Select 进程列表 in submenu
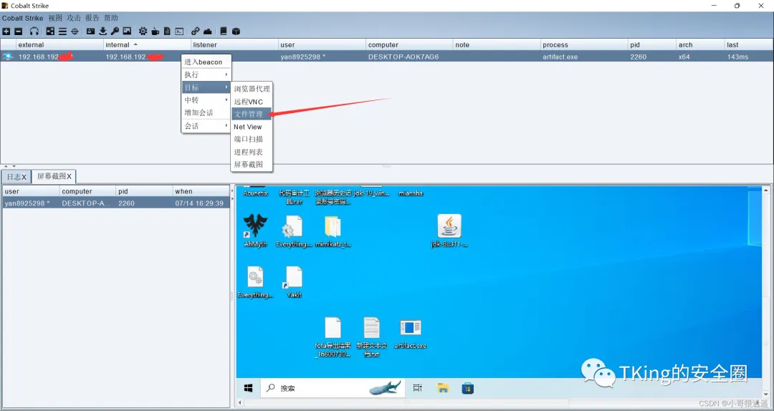 pyautogui.click(x=252, y=152)
